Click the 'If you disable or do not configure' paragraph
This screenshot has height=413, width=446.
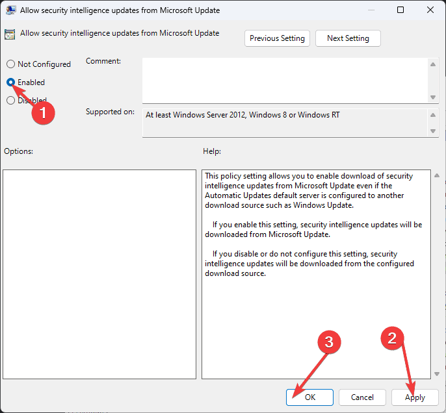[x=309, y=264]
